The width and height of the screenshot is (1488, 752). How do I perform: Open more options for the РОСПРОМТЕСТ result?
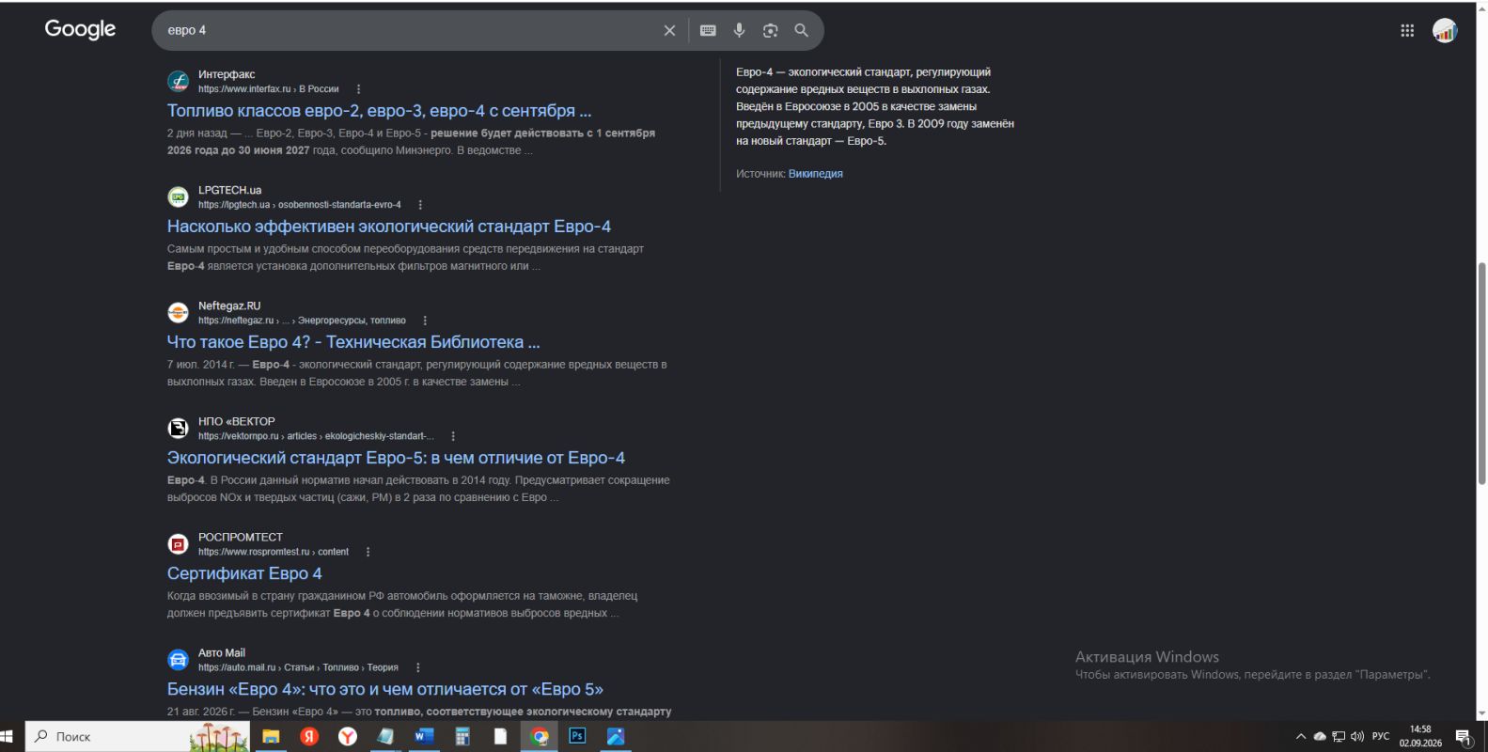pyautogui.click(x=368, y=552)
